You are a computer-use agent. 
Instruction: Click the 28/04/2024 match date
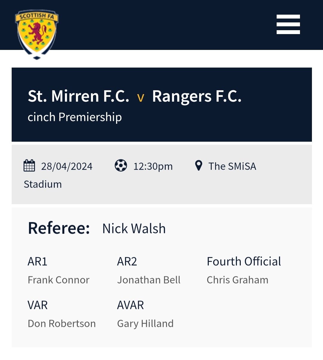67,166
